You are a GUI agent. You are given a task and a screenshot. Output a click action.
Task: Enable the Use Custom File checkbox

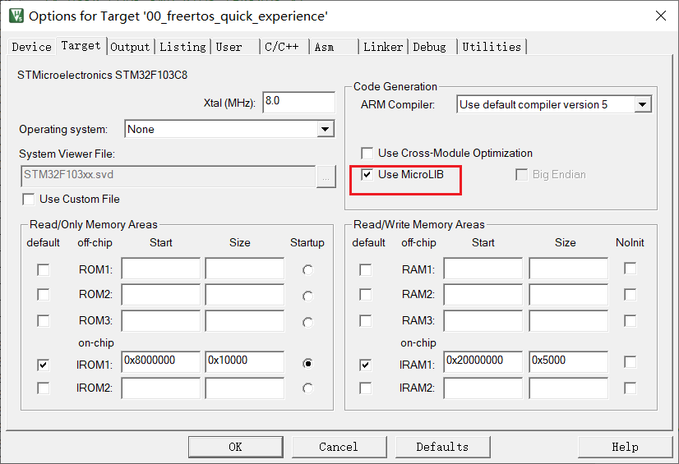[x=29, y=200]
